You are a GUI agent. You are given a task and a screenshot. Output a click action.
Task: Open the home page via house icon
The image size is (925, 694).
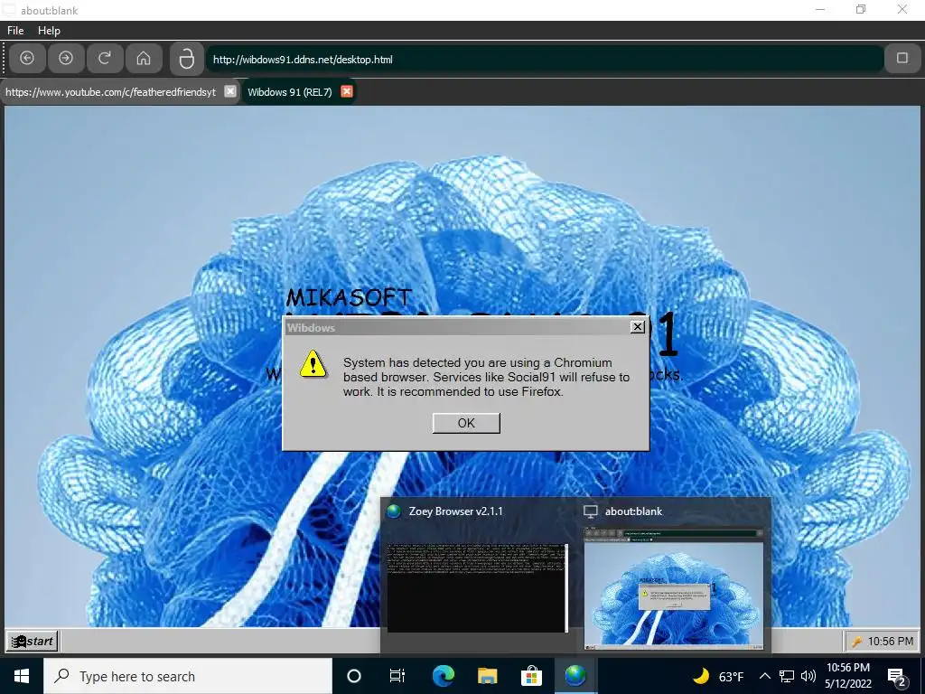click(x=144, y=58)
